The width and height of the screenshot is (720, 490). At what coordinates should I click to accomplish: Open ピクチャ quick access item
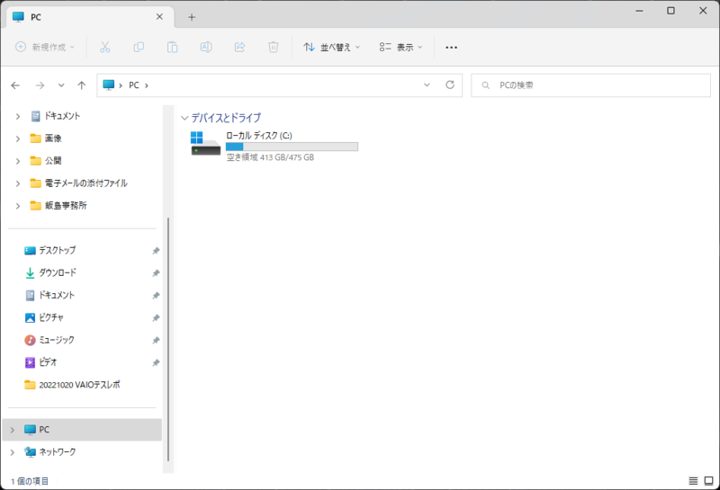[44, 317]
